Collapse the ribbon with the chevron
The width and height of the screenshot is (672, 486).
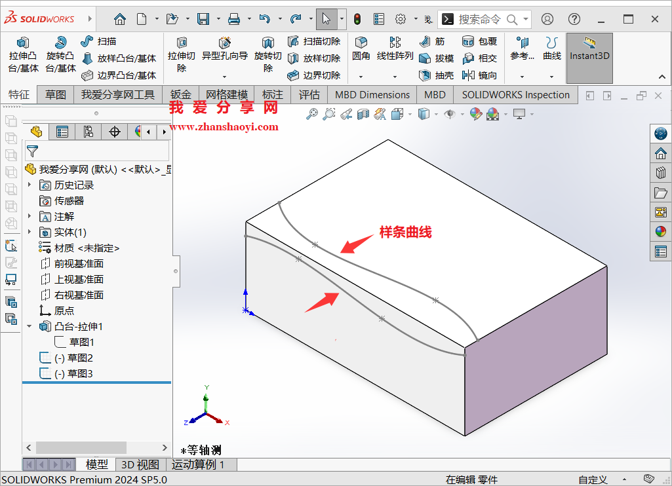coord(662,77)
